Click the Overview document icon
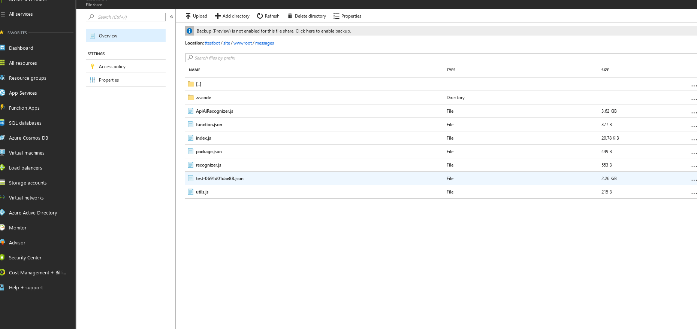 point(92,36)
